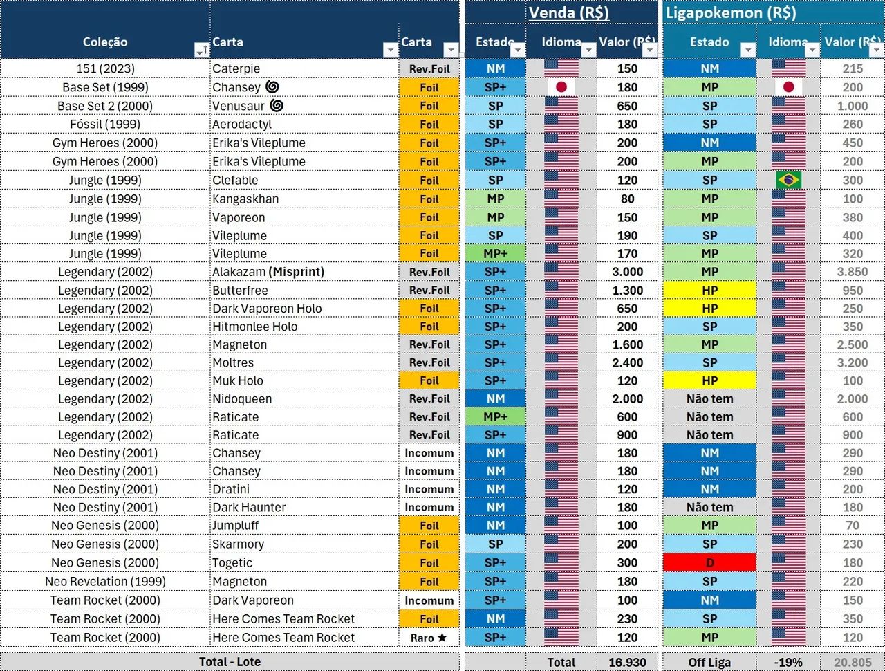Select the "Venda (R$)" section header
The height and width of the screenshot is (671, 885).
point(568,12)
